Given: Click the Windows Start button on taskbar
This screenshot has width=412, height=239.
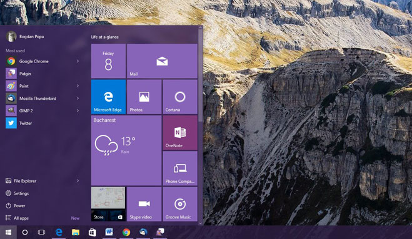Looking at the screenshot, I should coord(8,232).
